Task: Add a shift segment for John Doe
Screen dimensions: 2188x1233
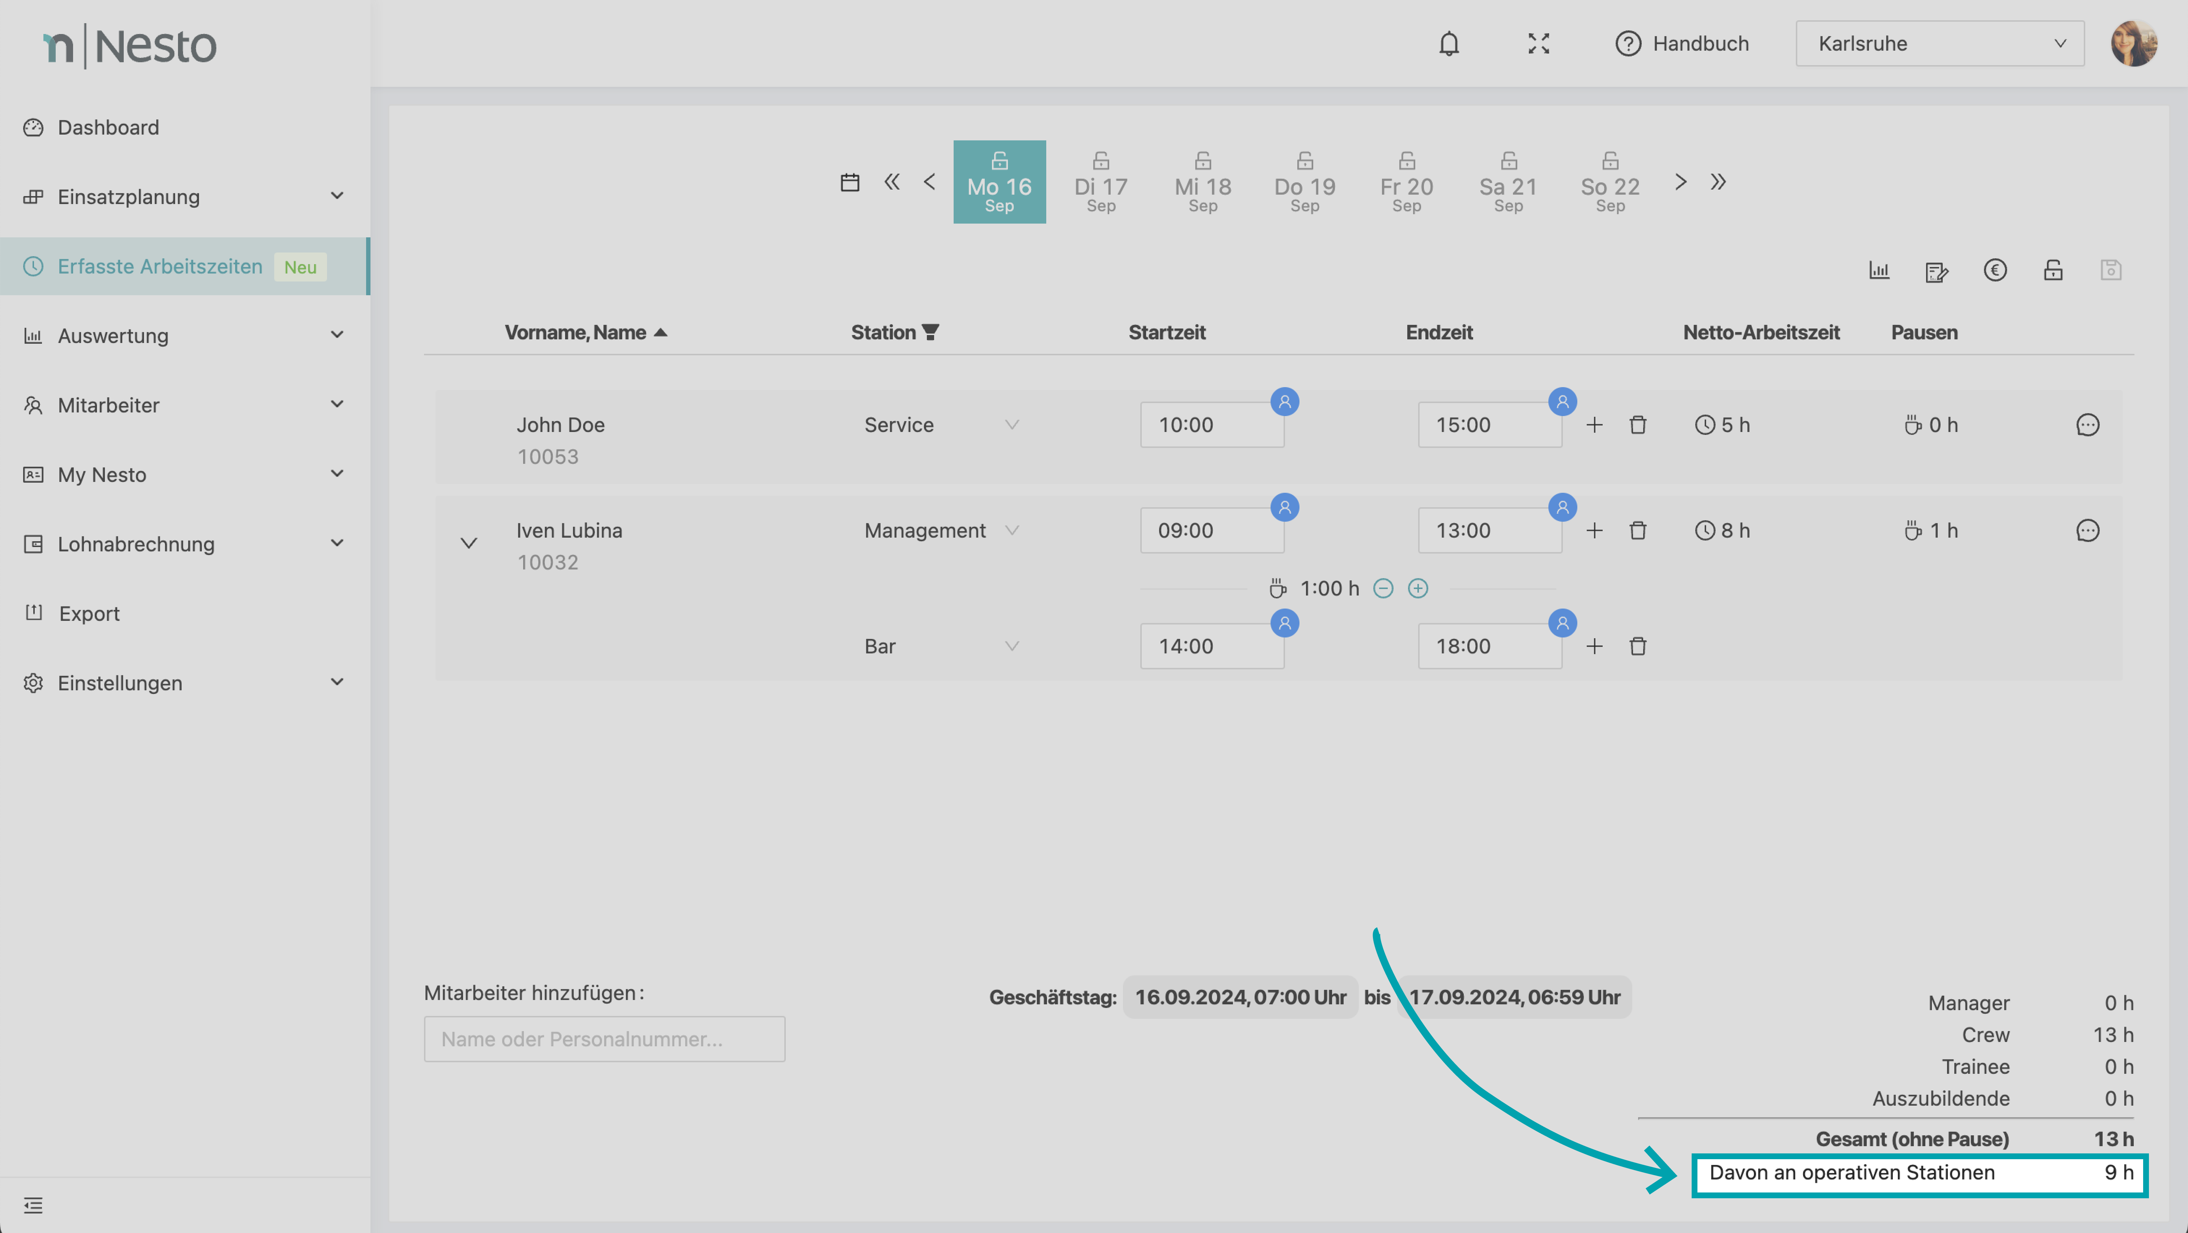Action: [x=1594, y=425]
